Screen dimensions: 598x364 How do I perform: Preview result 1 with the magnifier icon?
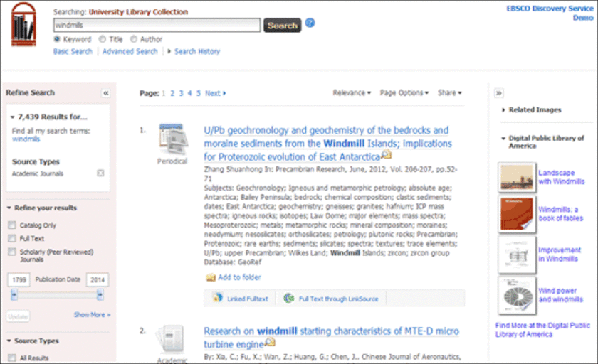pyautogui.click(x=387, y=154)
